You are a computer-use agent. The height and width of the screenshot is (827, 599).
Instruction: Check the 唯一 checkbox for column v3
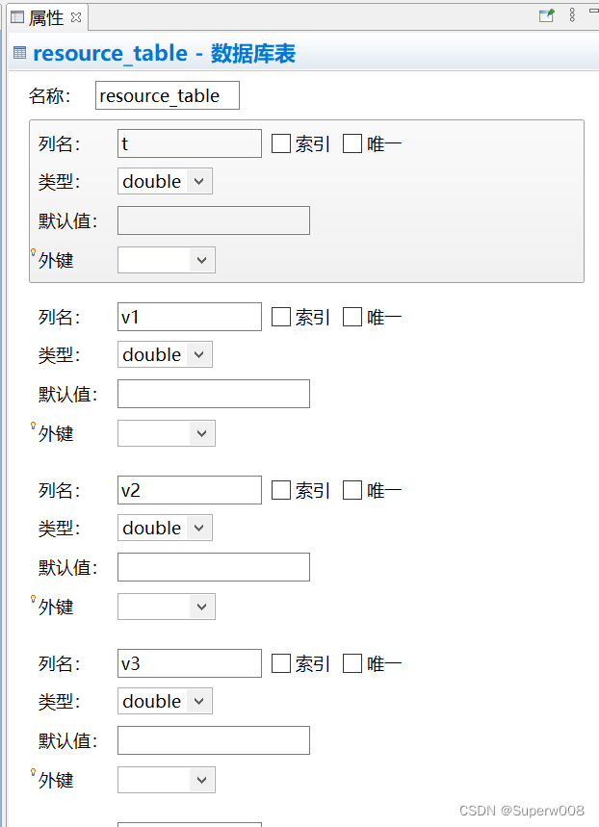(352, 662)
